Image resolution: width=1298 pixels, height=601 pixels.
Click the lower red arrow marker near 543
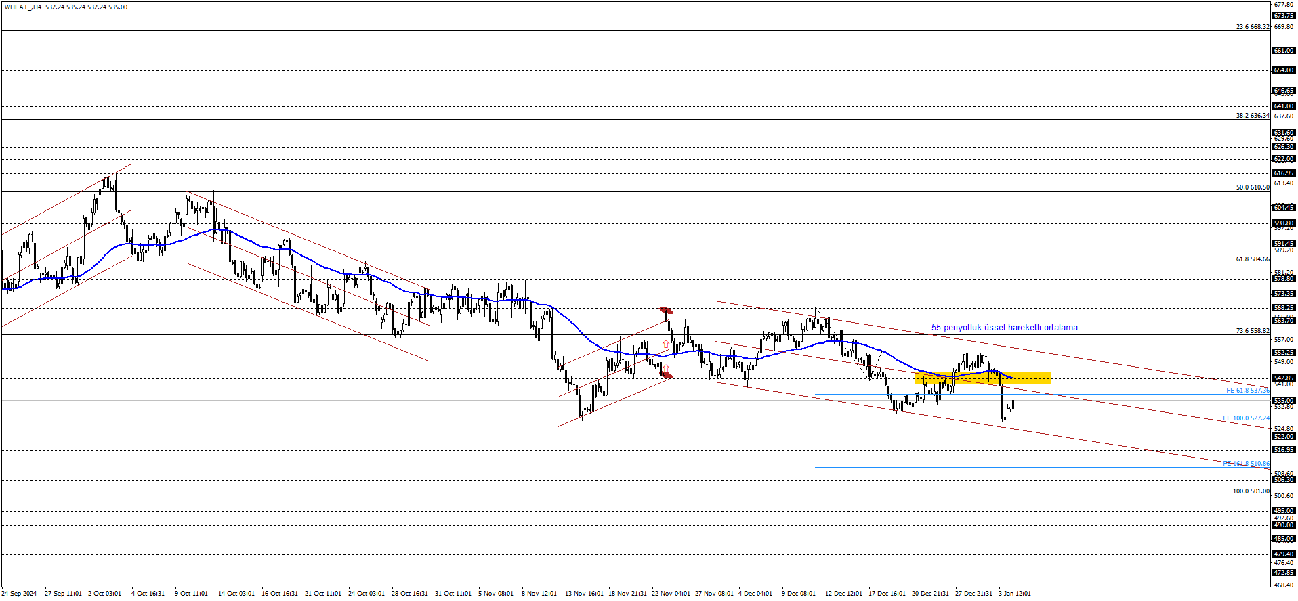coord(667,375)
